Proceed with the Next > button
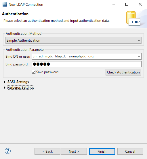This screenshot has height=159, width=147. coord(74,152)
